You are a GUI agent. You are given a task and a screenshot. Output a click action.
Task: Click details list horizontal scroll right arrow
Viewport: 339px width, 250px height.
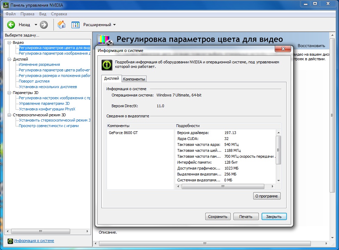click(272, 186)
